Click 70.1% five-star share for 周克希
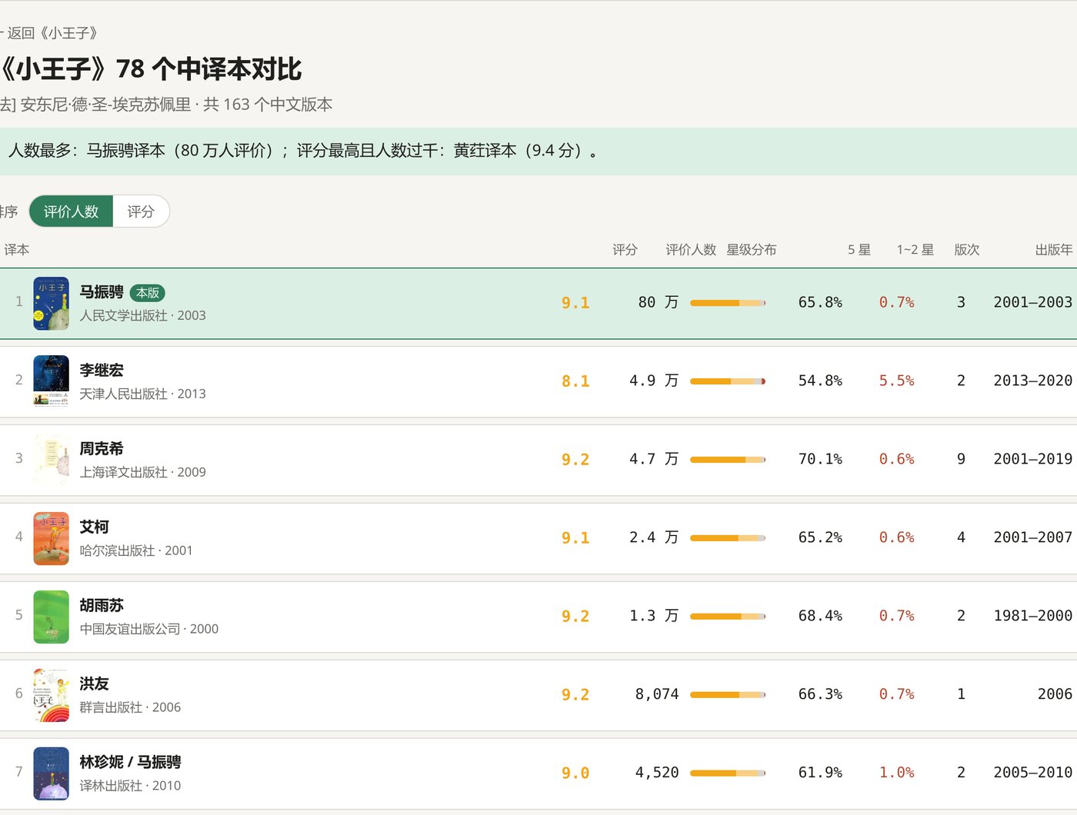 tap(820, 460)
